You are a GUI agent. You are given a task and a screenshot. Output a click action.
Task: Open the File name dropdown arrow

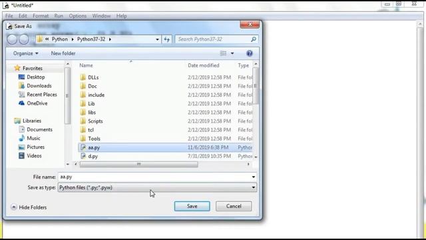pyautogui.click(x=253, y=177)
